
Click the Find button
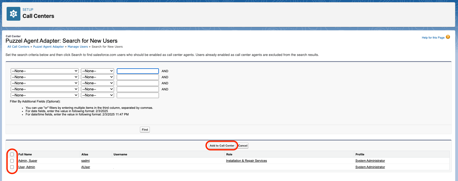(145, 130)
